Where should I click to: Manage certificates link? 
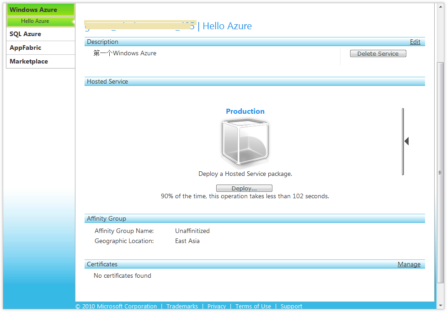point(409,264)
